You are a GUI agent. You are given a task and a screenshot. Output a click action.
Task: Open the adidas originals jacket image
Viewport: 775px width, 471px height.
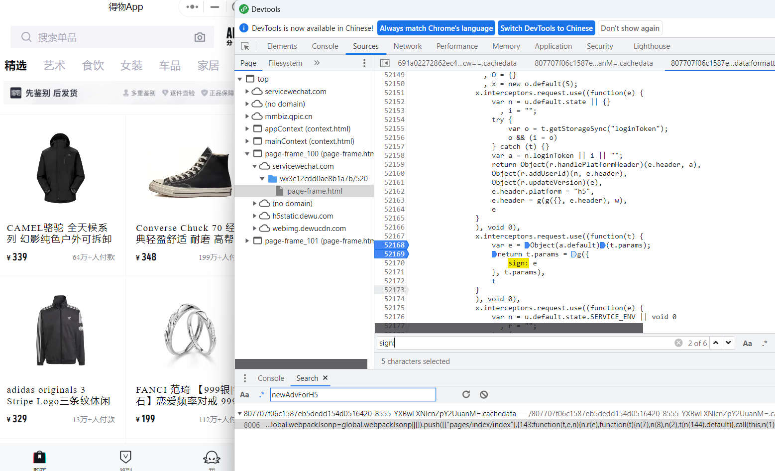[61, 330]
